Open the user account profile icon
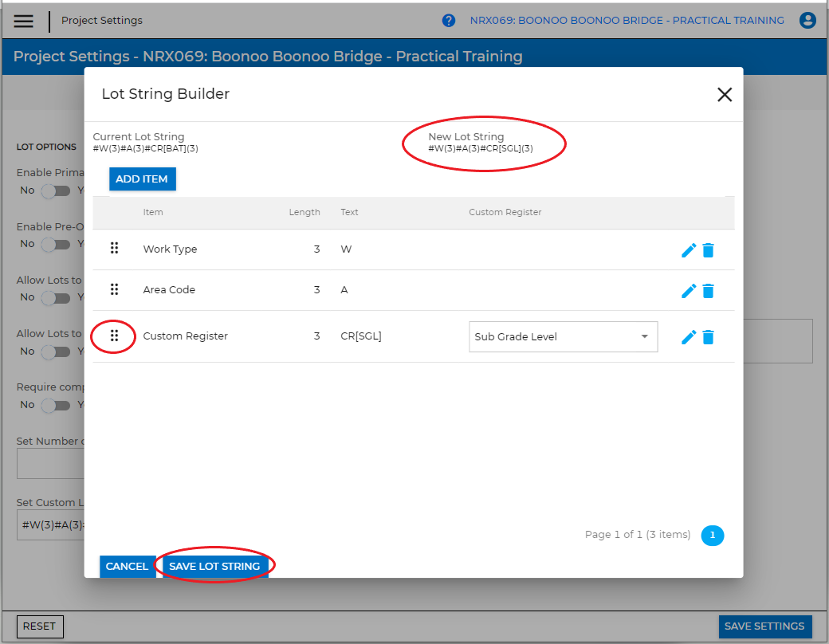829x644 pixels. [x=807, y=21]
